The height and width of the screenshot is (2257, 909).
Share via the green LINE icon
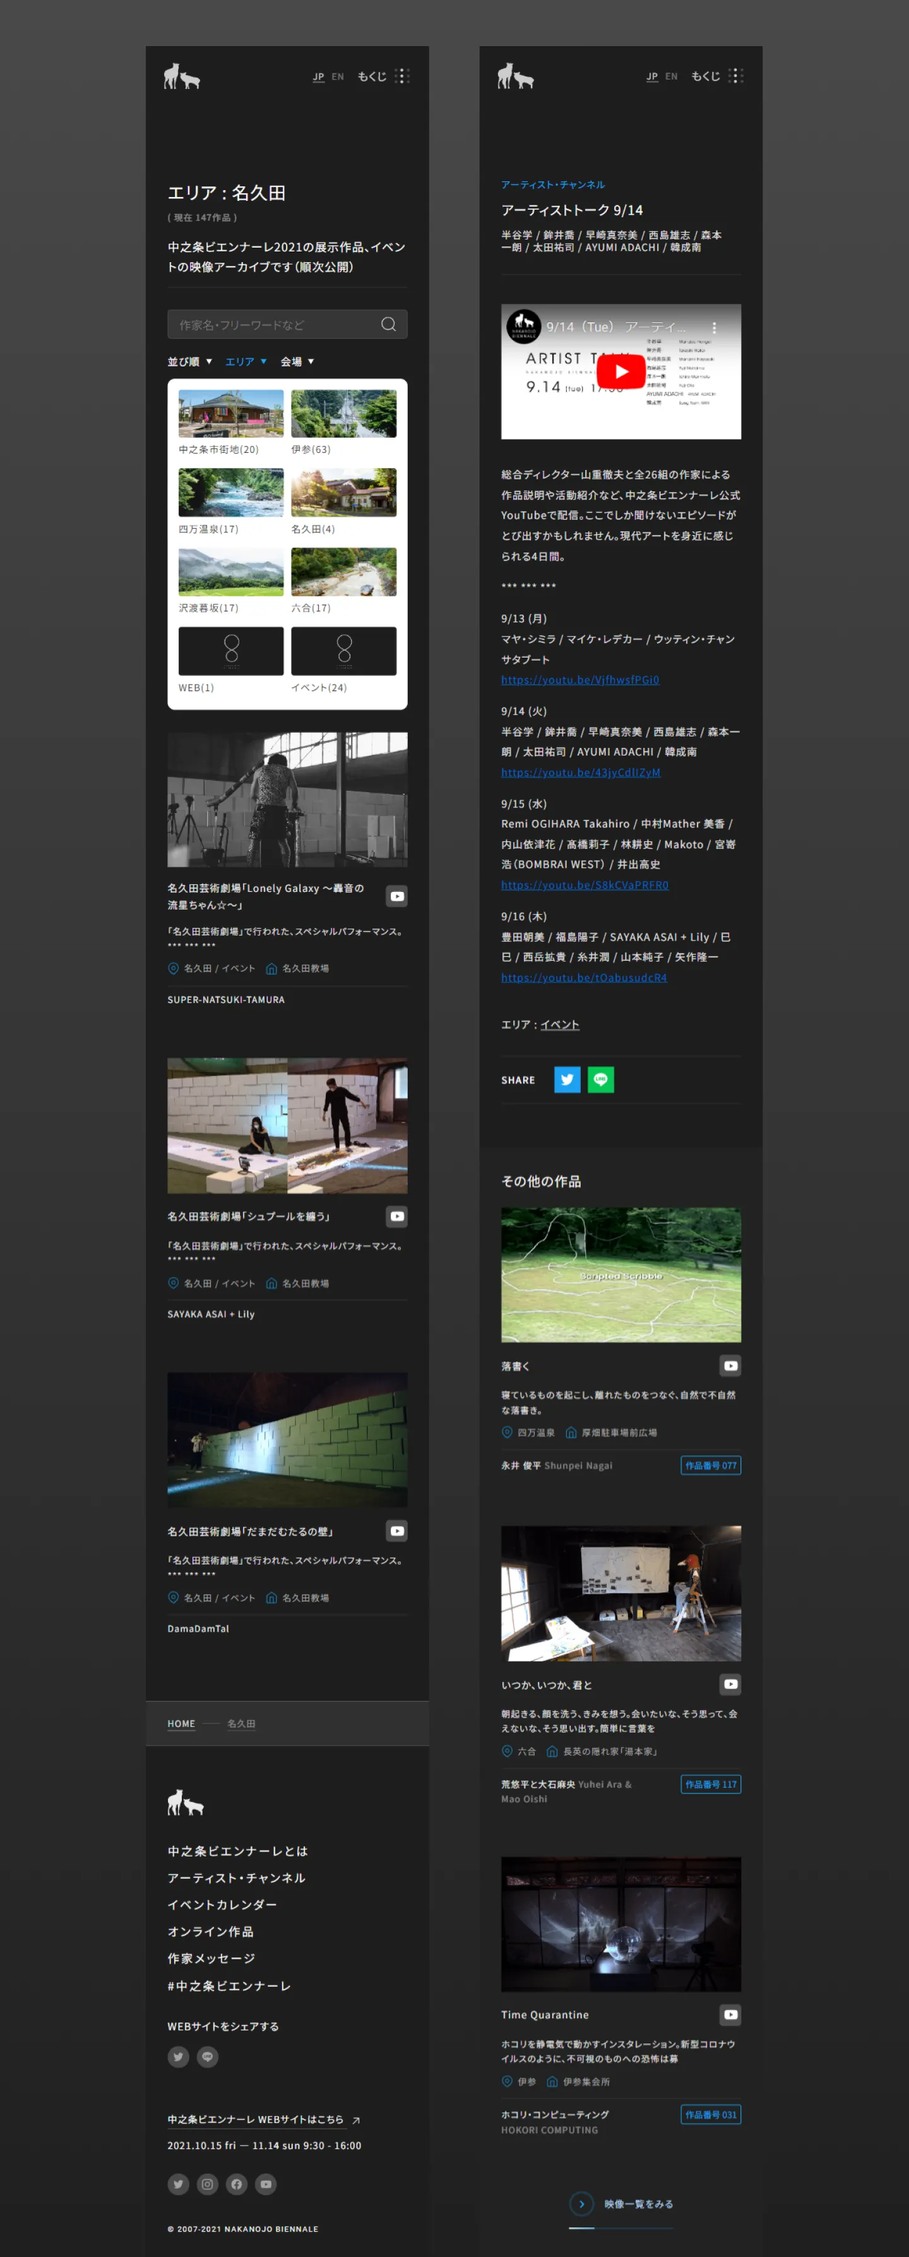tap(601, 1080)
